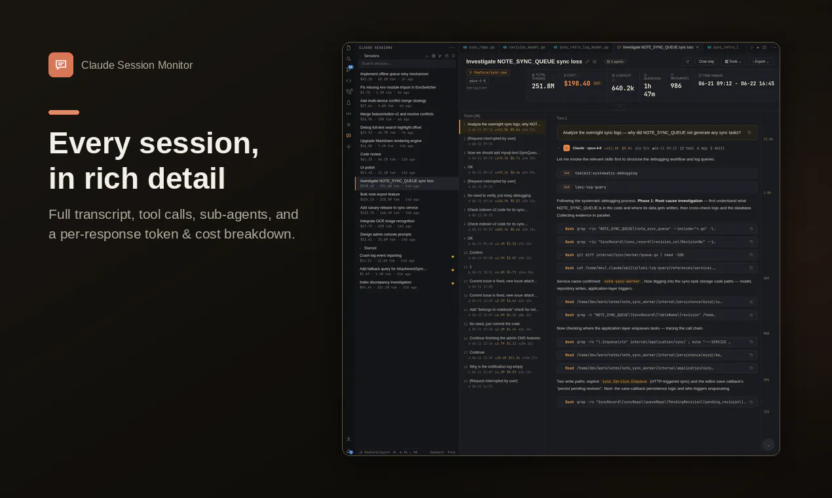Copy the git diff Bash command
Image resolution: width=832 pixels, height=498 pixels.
pyautogui.click(x=751, y=255)
